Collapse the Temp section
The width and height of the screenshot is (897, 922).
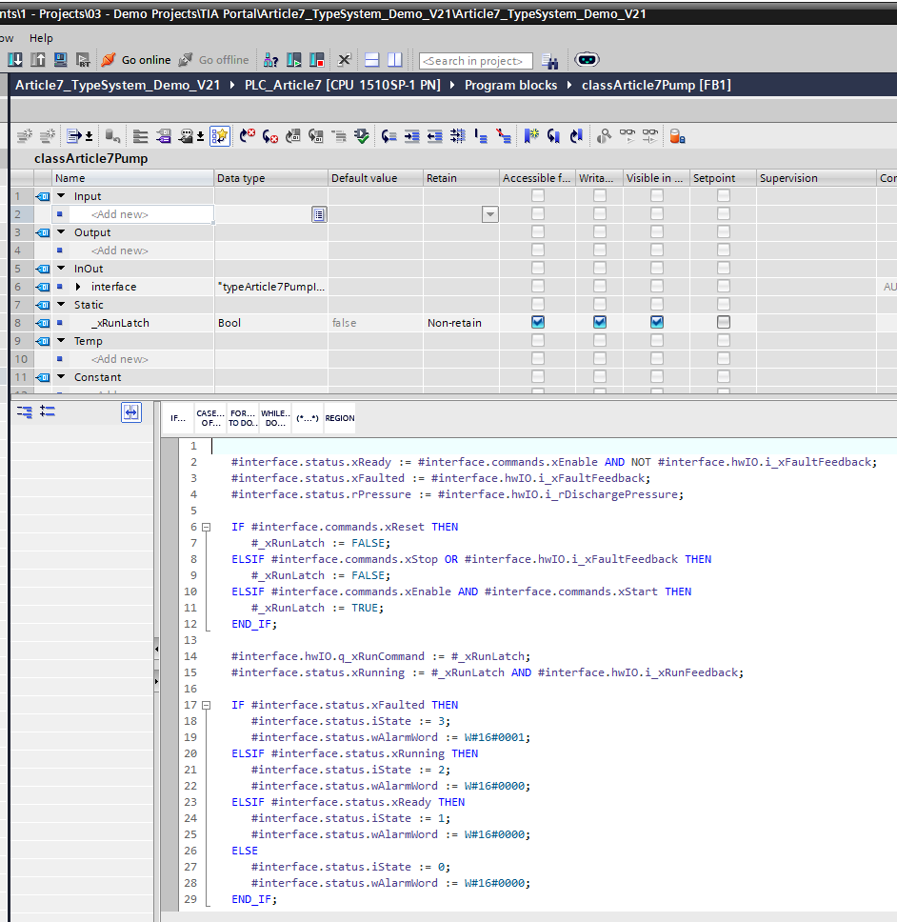tap(61, 340)
